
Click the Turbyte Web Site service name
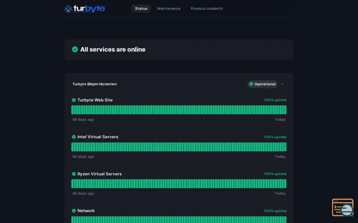pos(95,100)
